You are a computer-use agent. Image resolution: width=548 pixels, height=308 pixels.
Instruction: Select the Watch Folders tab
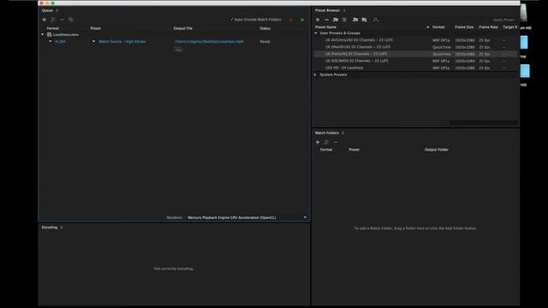click(327, 133)
